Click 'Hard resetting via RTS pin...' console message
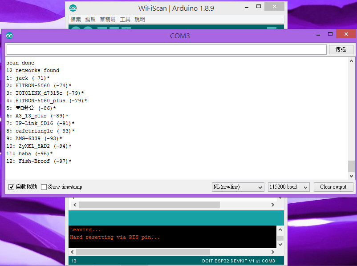 tap(115, 238)
